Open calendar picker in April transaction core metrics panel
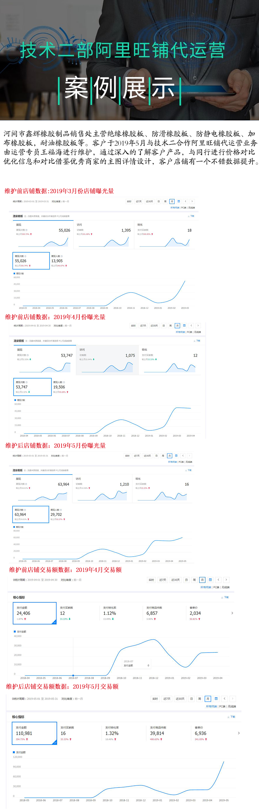 pyautogui.click(x=210, y=580)
